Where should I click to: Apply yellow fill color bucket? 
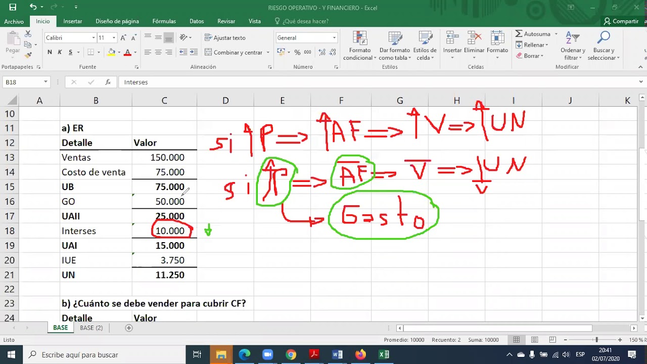(112, 52)
